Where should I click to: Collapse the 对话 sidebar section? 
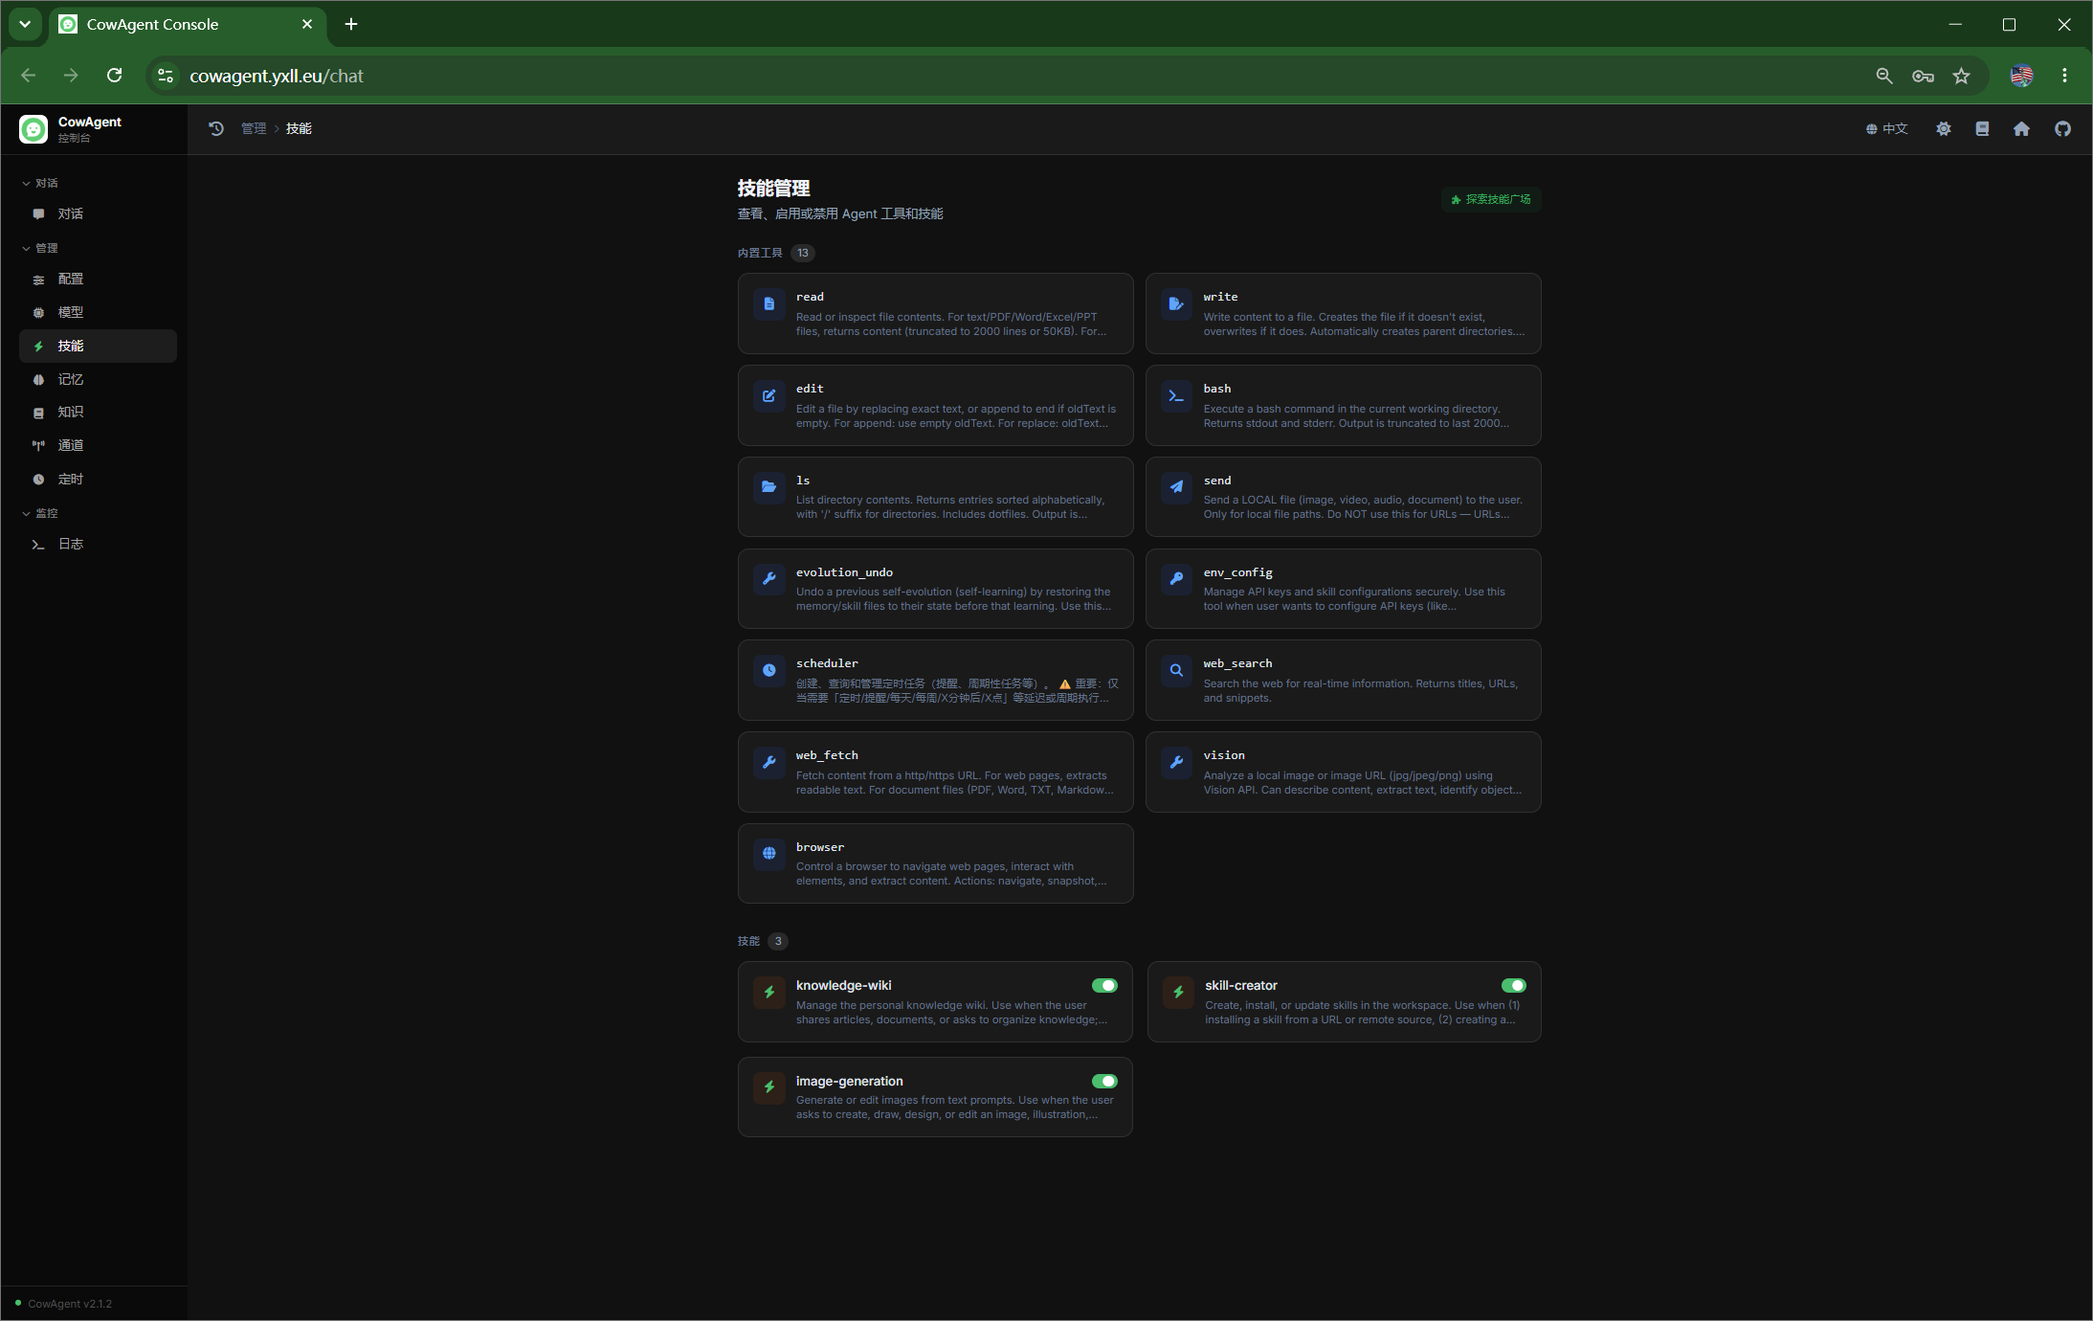tap(40, 183)
